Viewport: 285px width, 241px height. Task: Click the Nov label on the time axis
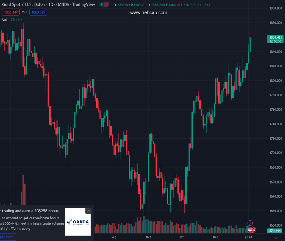click(180, 237)
